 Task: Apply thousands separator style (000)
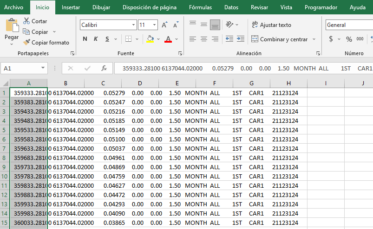pos(360,39)
